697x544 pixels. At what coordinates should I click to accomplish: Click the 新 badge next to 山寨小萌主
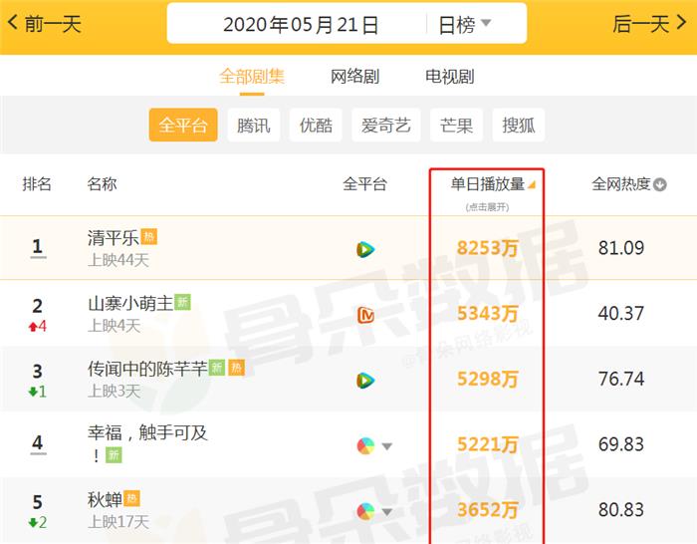(182, 303)
